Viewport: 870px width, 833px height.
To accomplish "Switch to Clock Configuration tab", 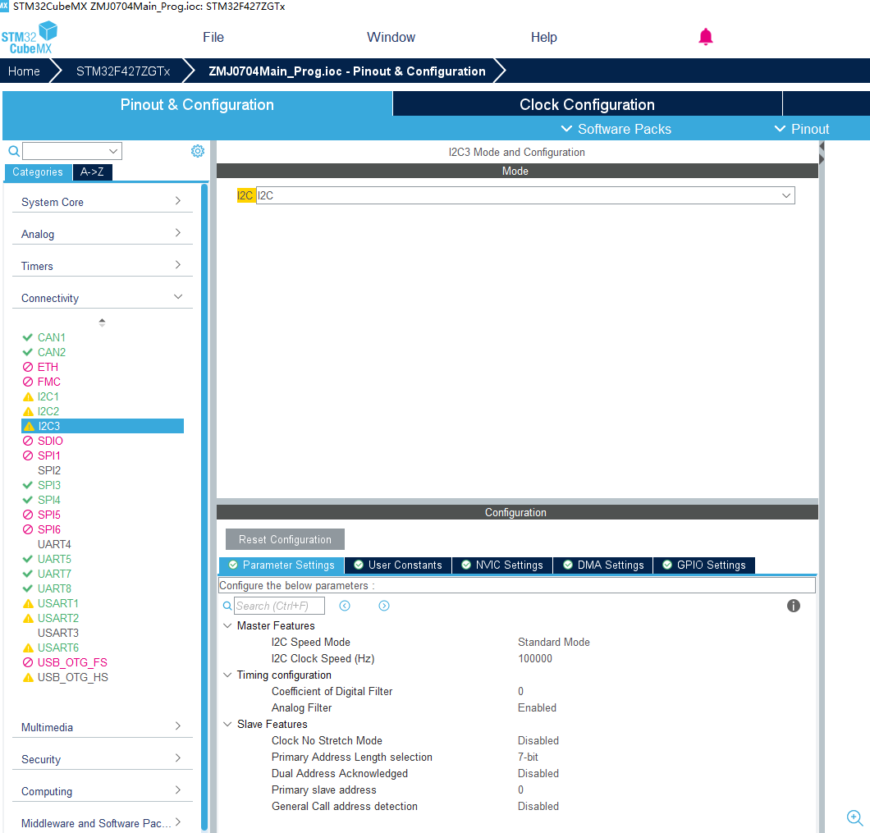I will click(587, 104).
